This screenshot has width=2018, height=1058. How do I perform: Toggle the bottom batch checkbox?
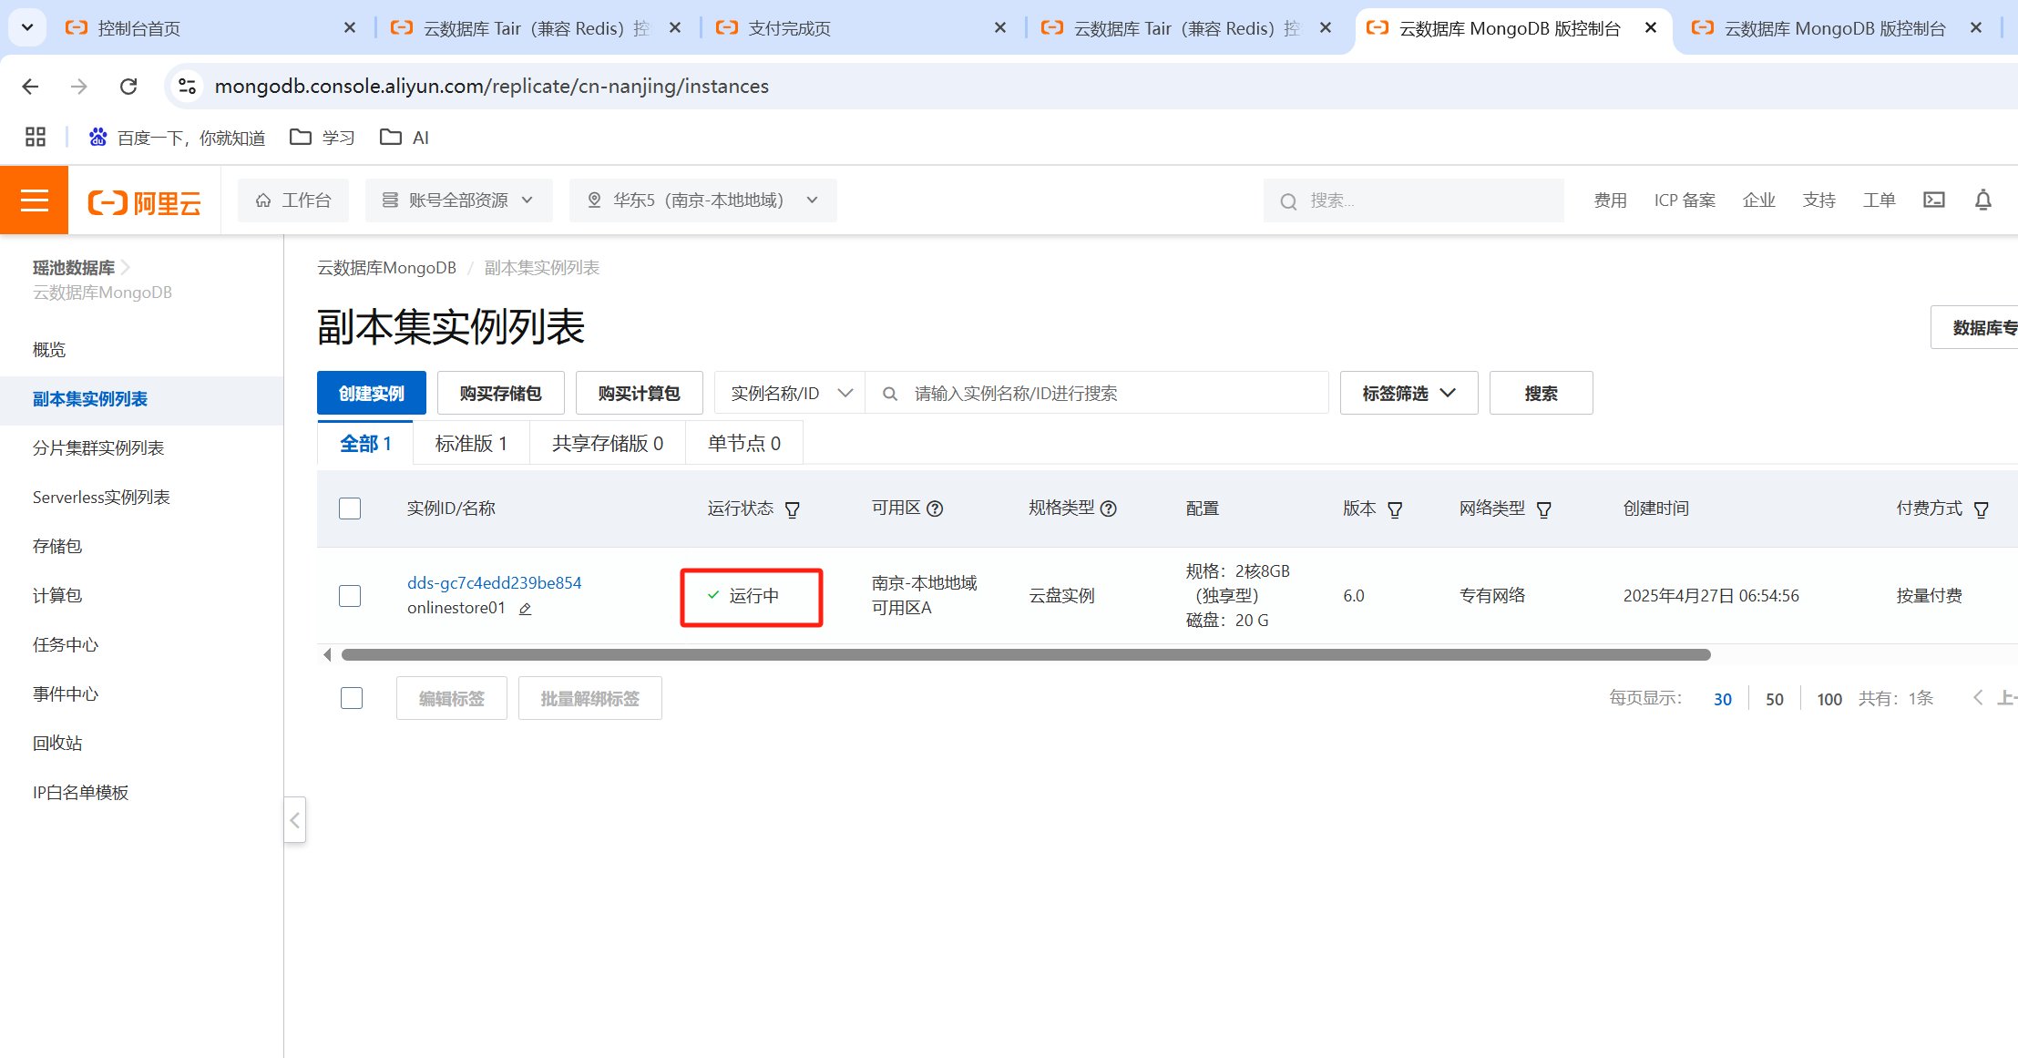tap(352, 698)
